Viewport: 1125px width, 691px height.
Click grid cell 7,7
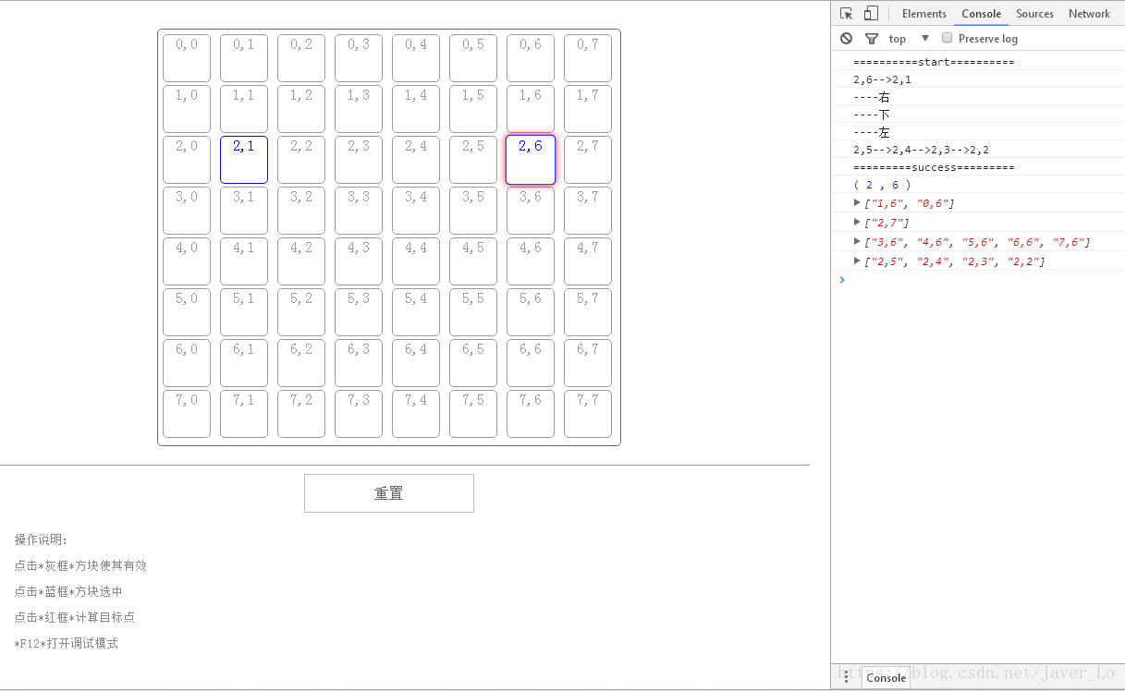pos(588,414)
